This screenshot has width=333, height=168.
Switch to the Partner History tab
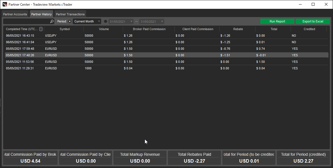[41, 14]
